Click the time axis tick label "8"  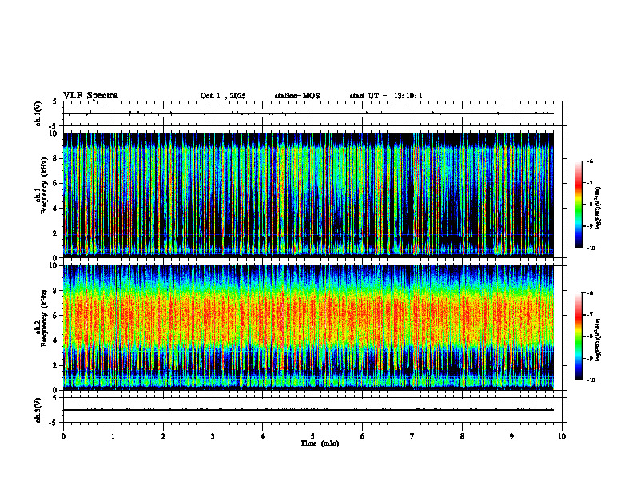tap(462, 436)
